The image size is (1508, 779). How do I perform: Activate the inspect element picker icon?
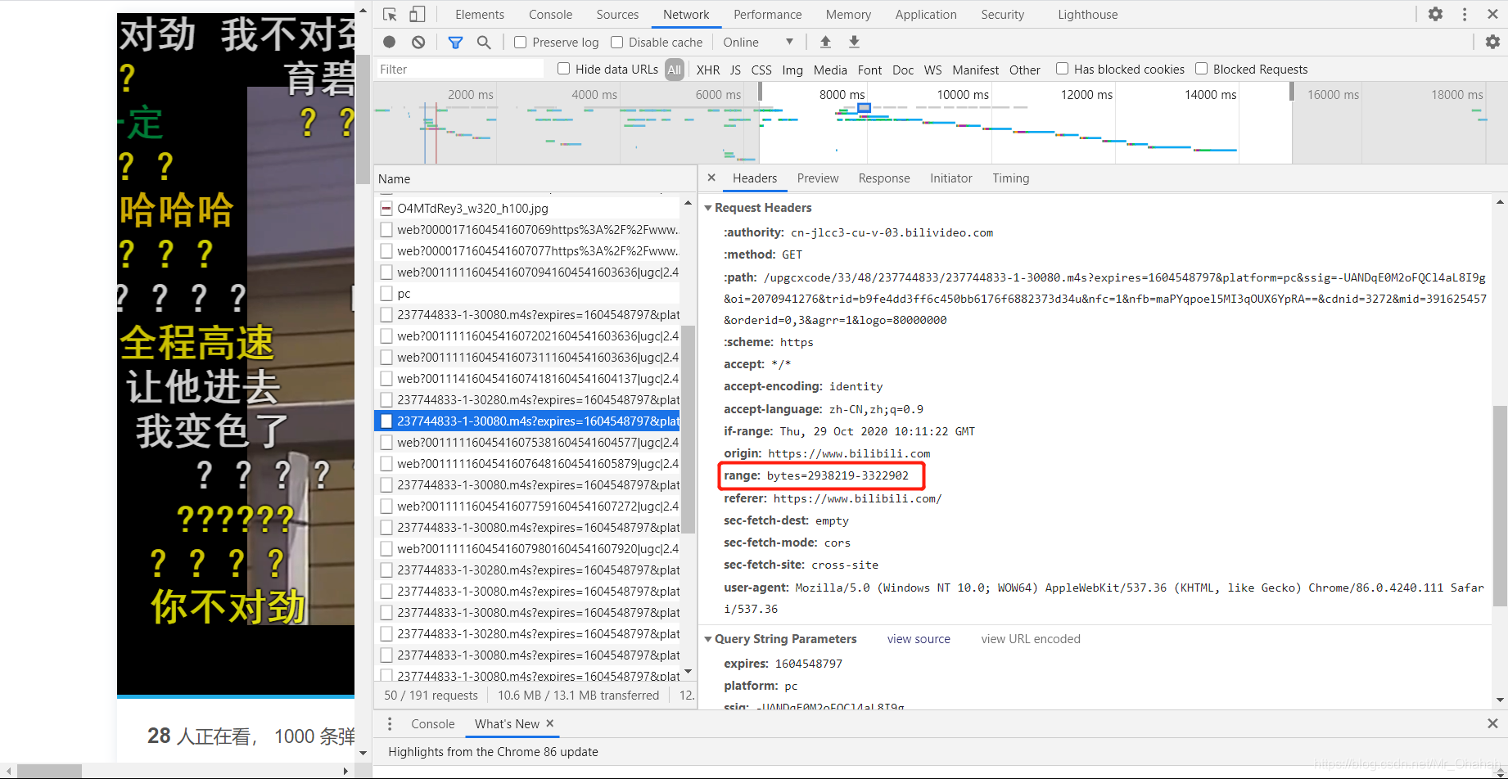click(390, 15)
